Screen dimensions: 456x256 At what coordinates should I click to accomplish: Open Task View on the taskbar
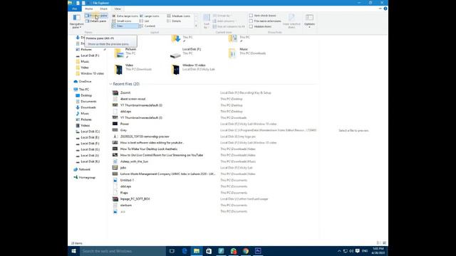pyautogui.click(x=172, y=251)
